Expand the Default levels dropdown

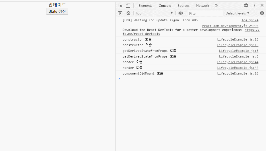point(237,13)
